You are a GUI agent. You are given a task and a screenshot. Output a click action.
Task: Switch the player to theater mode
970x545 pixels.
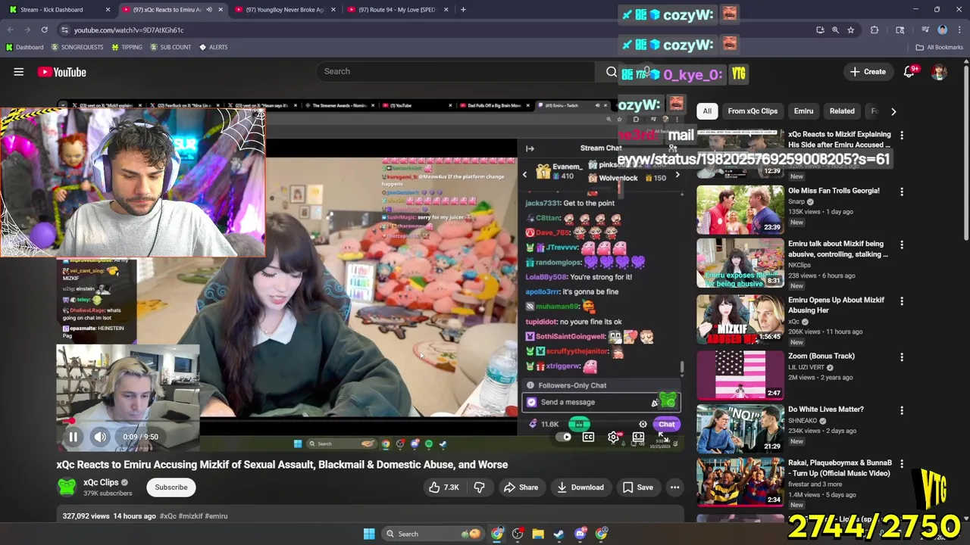(638, 437)
